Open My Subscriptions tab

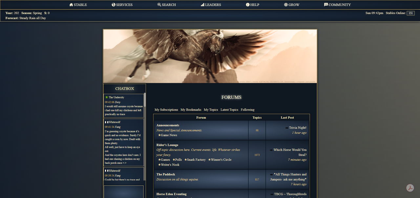click(166, 110)
